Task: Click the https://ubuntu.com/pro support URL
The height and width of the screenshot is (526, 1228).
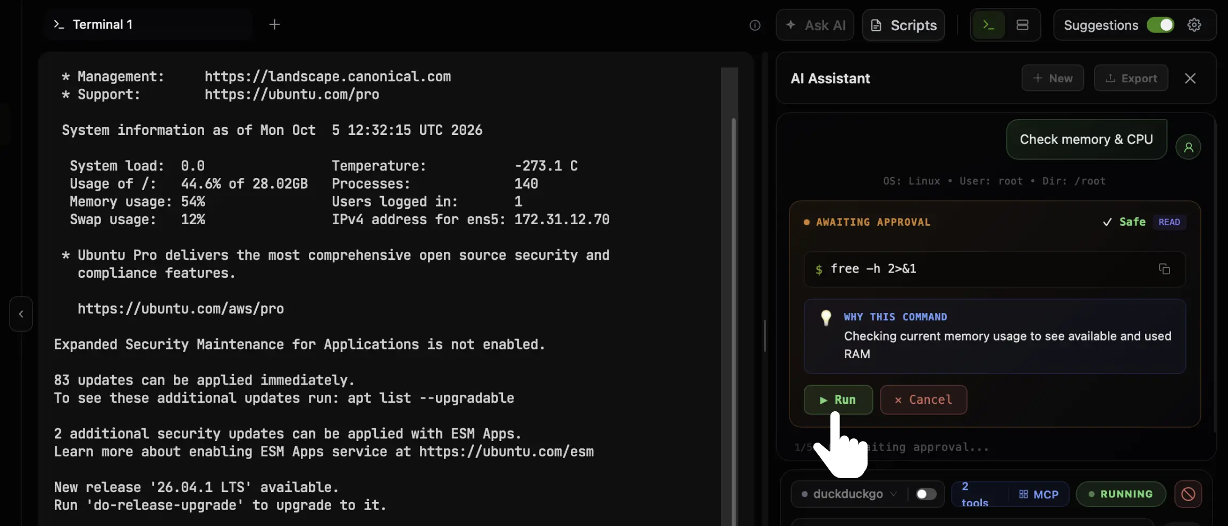Action: coord(292,95)
